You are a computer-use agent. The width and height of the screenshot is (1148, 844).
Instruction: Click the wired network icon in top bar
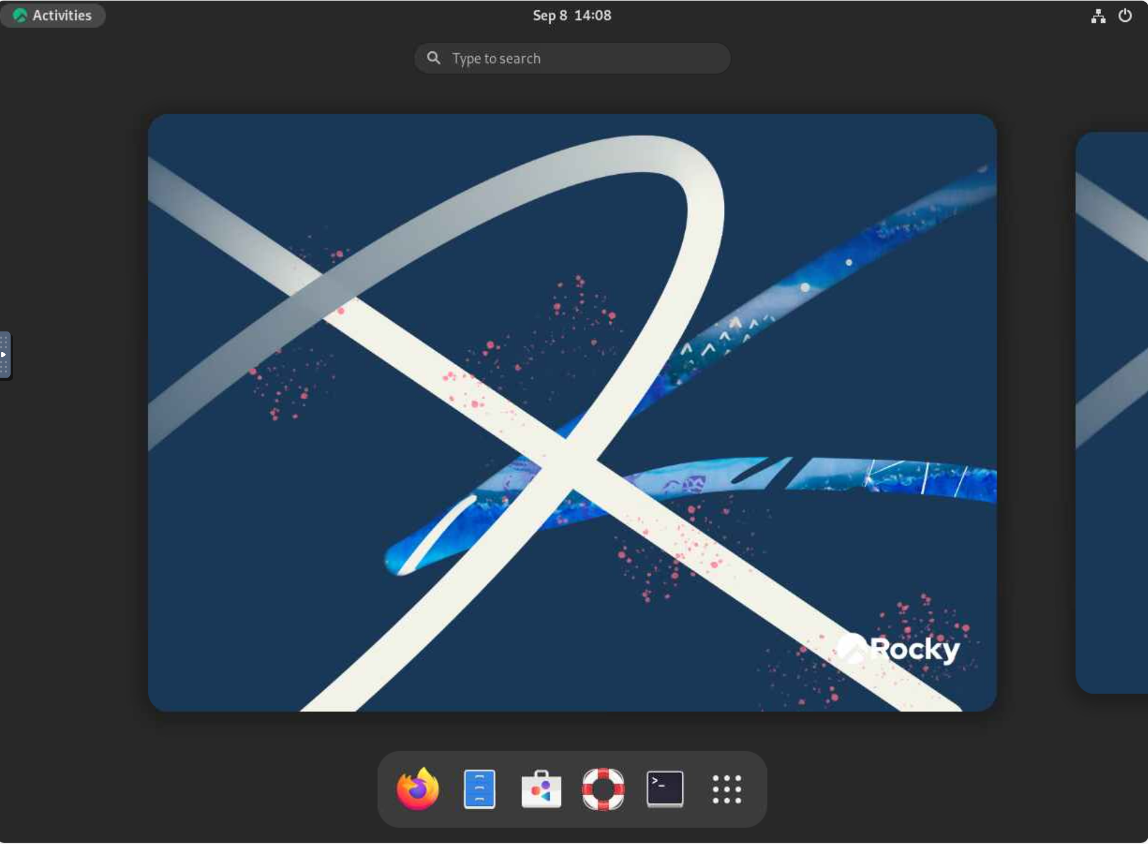[1097, 16]
